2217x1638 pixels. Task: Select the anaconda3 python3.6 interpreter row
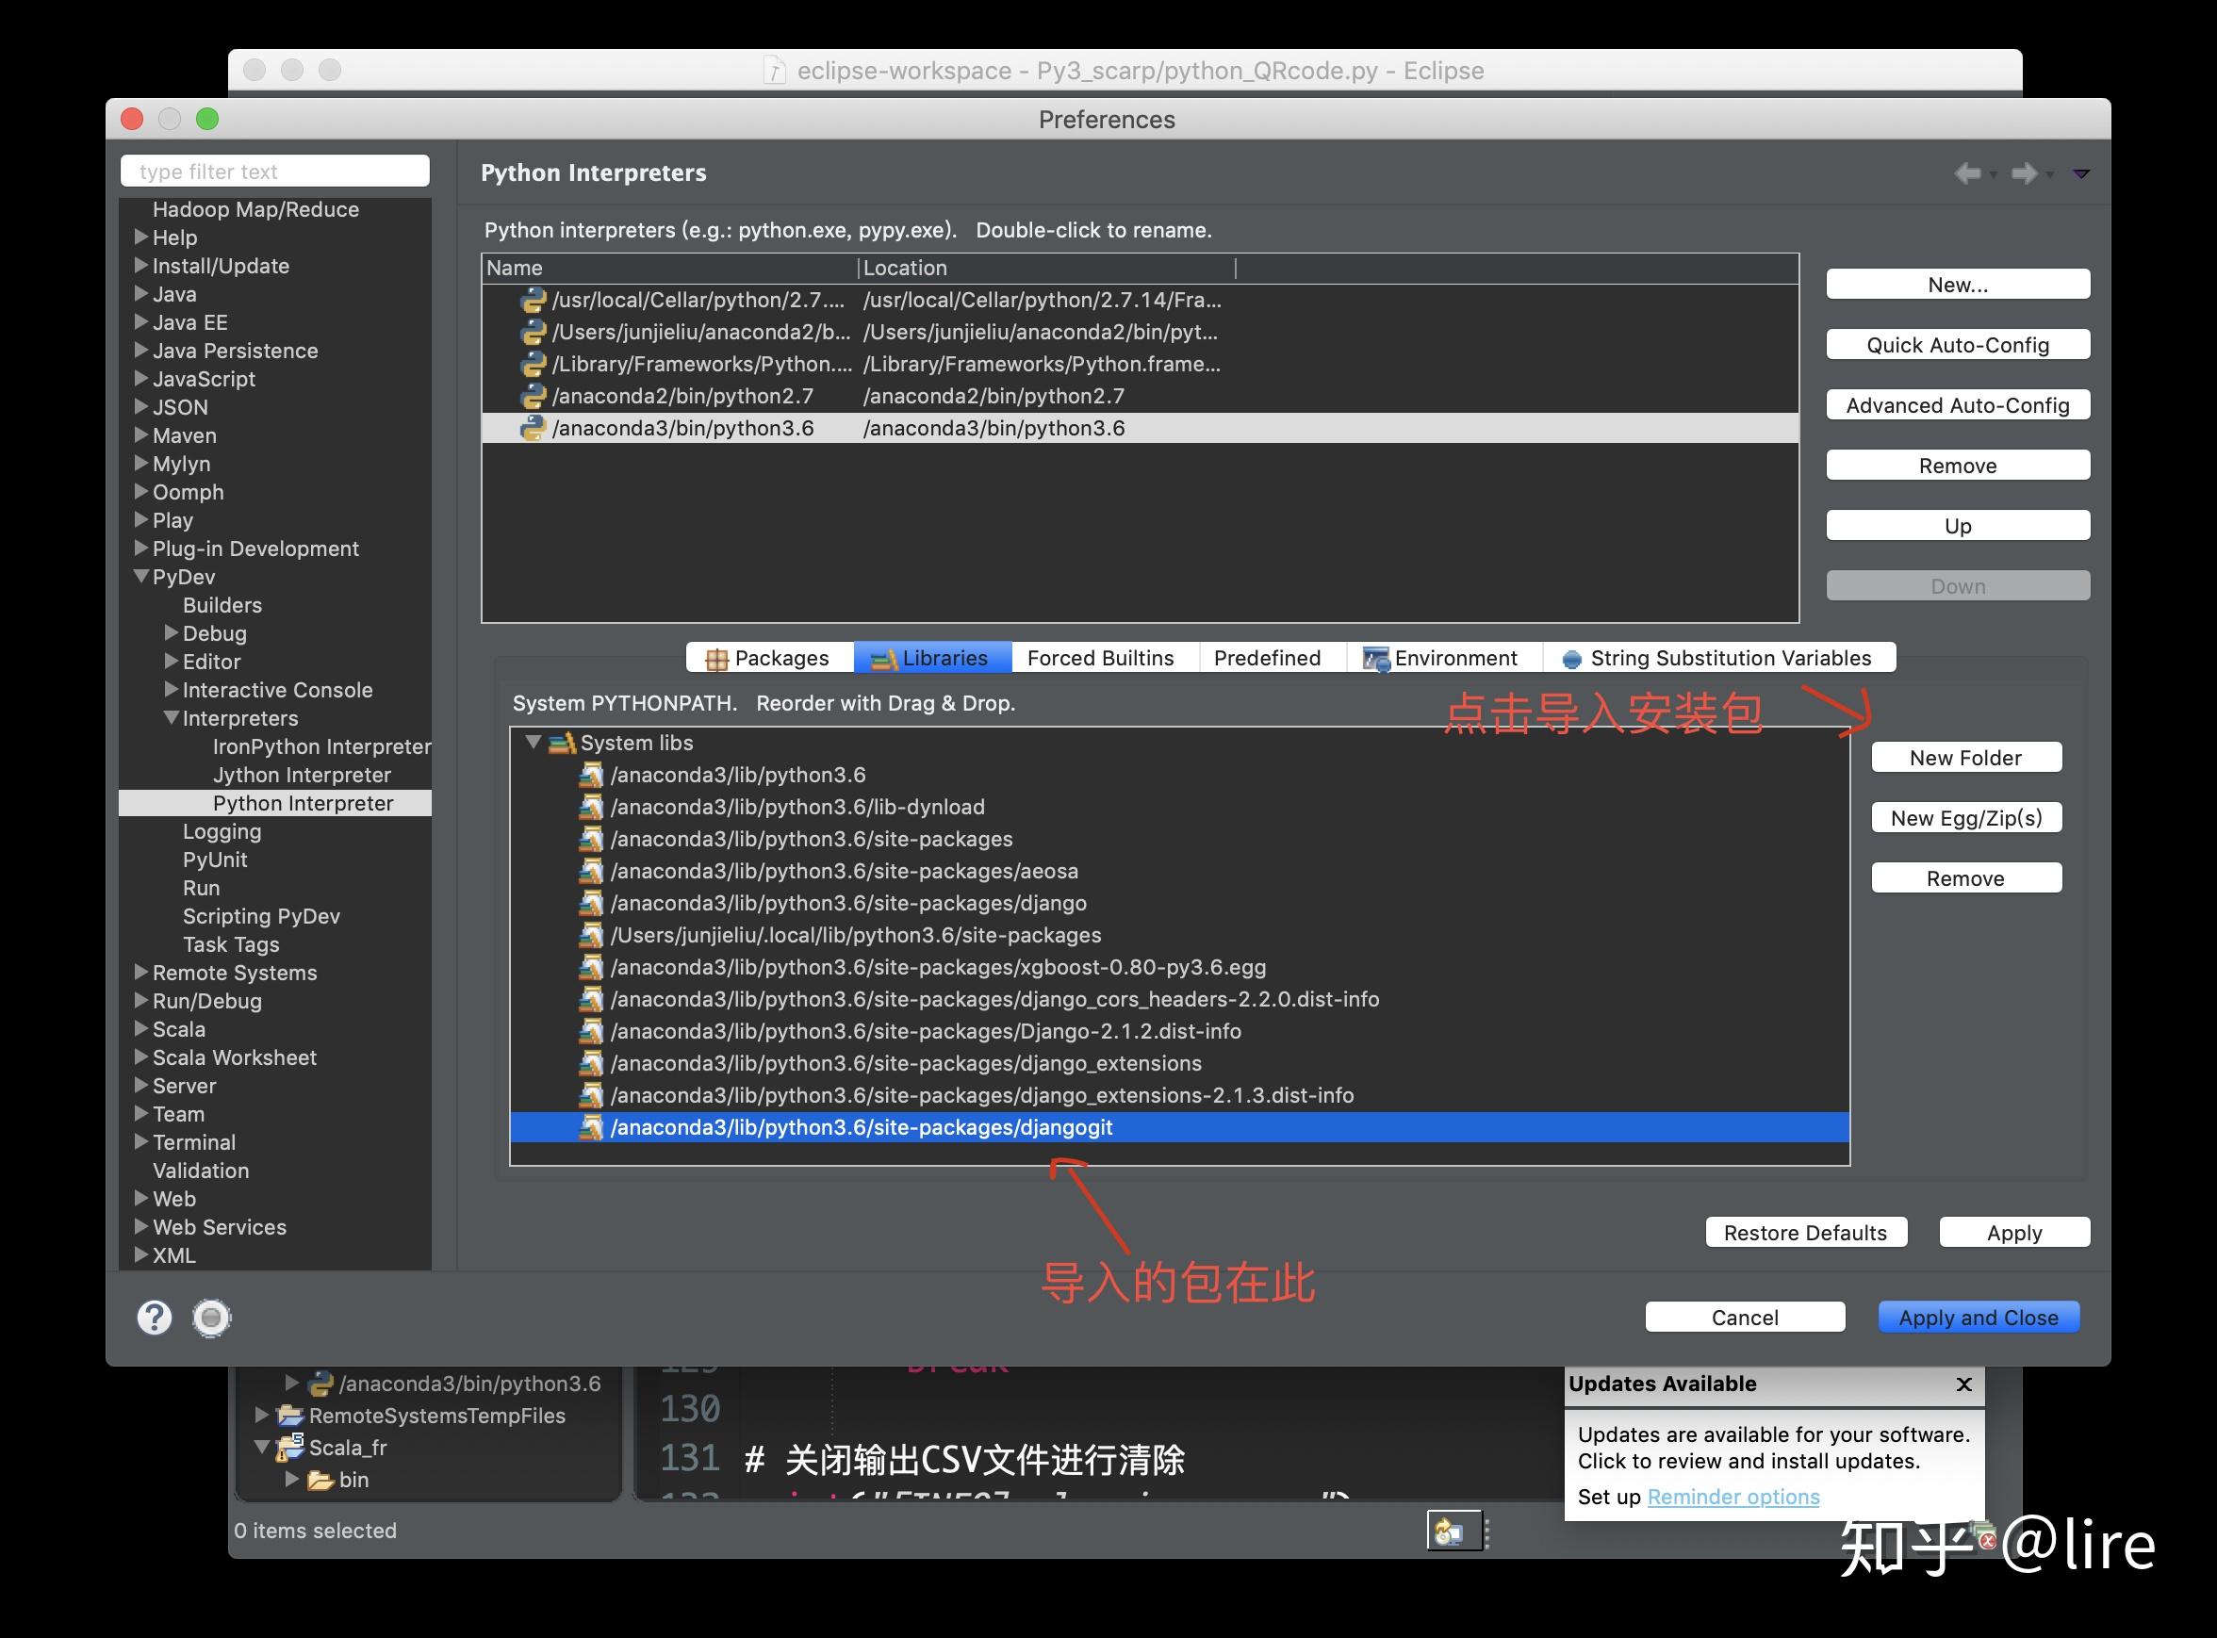click(x=682, y=428)
